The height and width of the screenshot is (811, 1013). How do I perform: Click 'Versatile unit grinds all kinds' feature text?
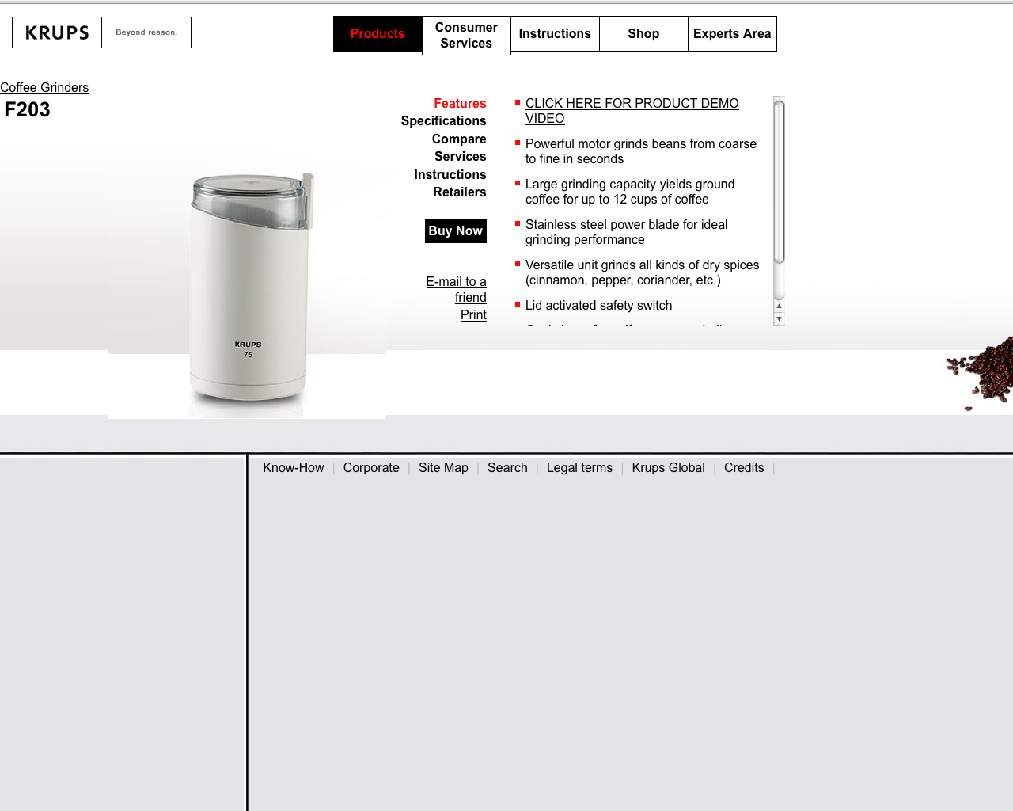click(x=642, y=272)
